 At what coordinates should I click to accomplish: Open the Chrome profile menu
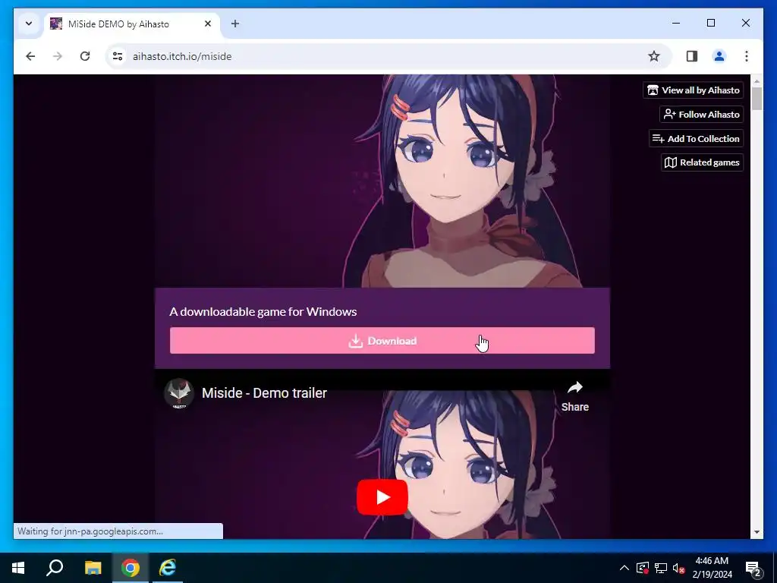pyautogui.click(x=719, y=56)
